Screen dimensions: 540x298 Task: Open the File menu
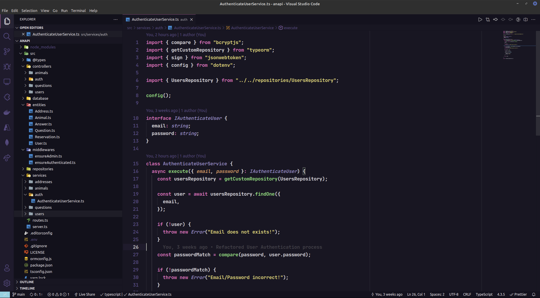5,10
